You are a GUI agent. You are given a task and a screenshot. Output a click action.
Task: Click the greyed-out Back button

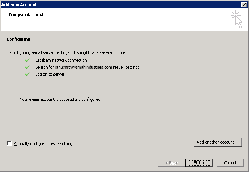[x=171, y=163]
